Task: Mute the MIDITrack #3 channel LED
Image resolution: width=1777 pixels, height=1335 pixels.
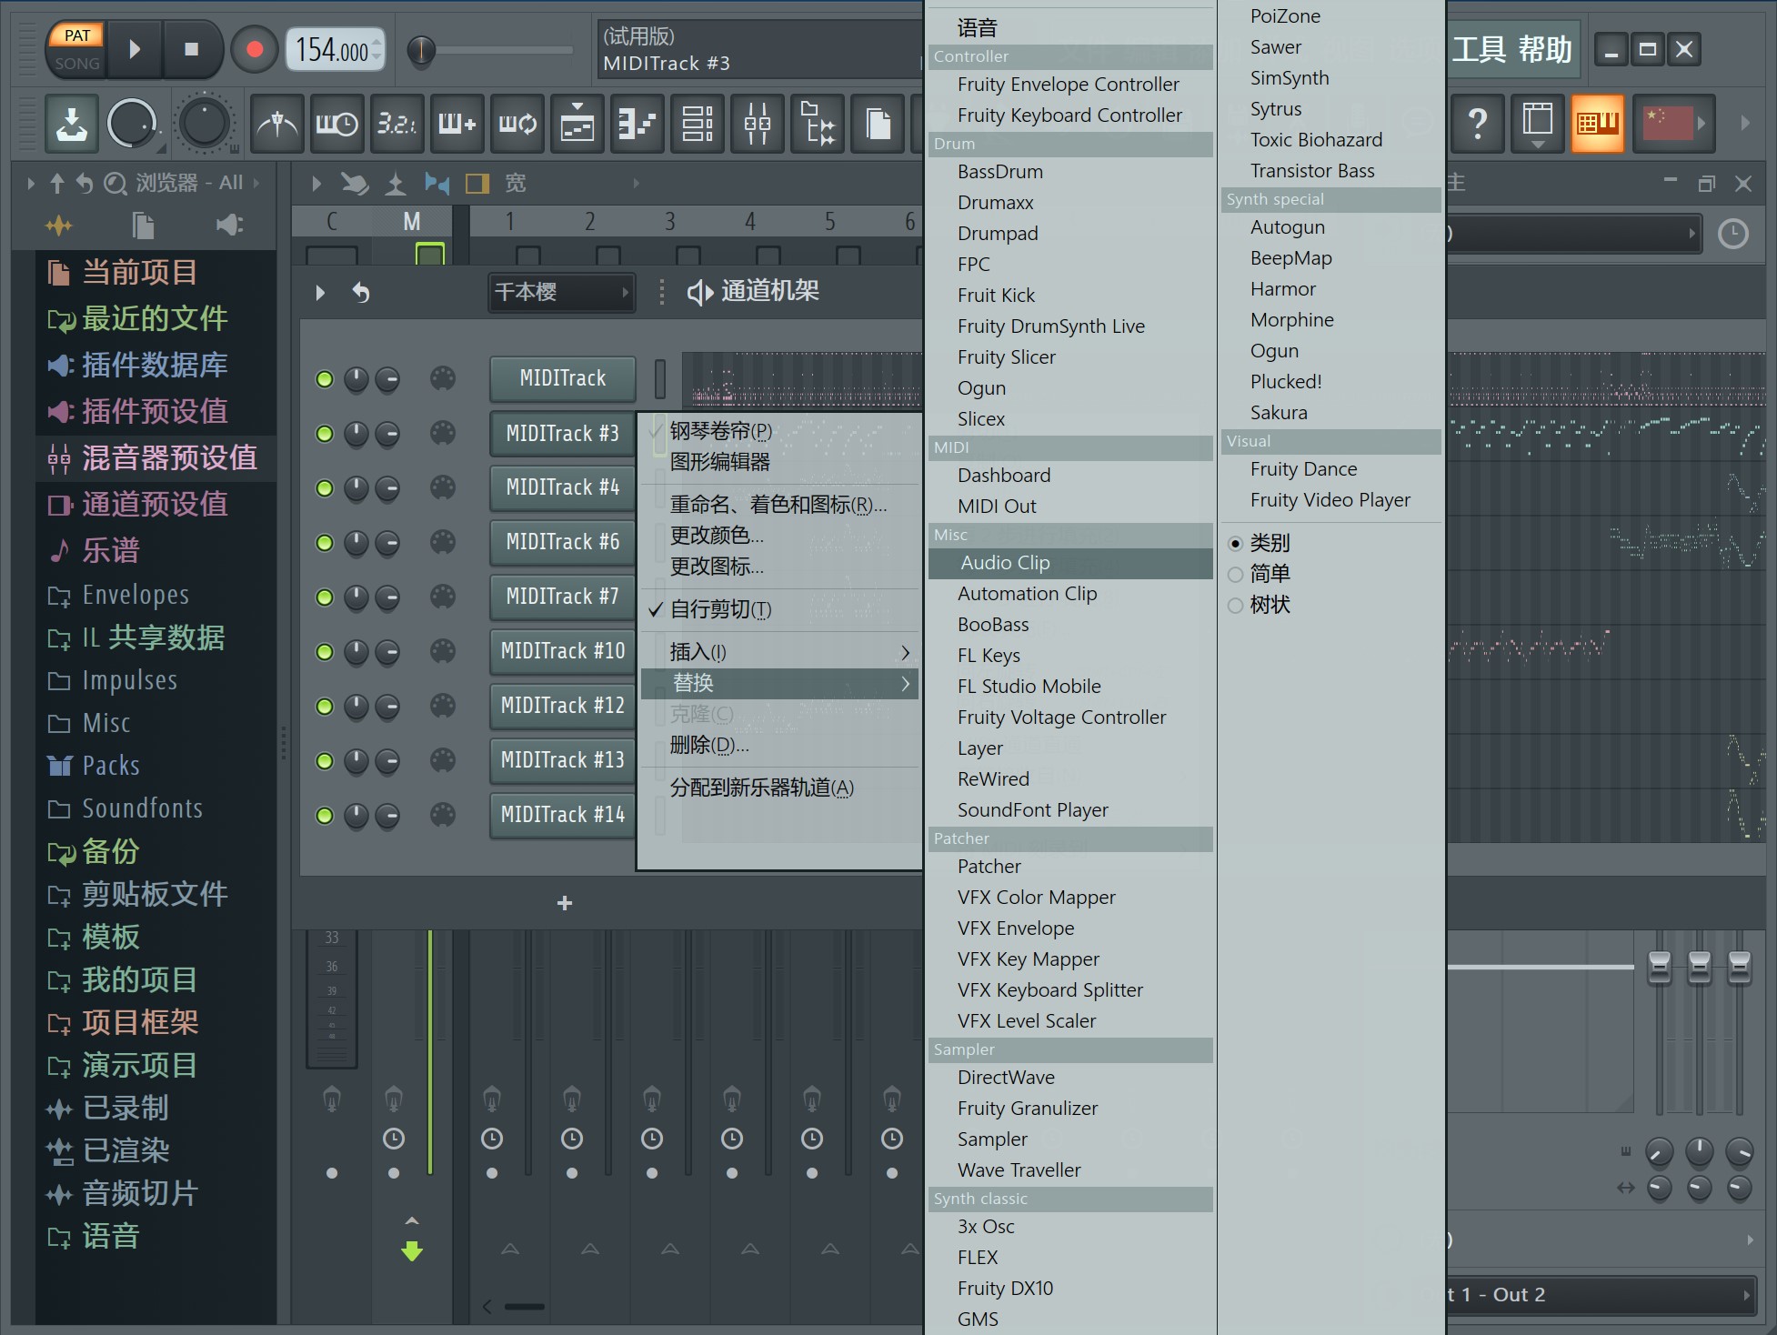Action: (x=325, y=434)
